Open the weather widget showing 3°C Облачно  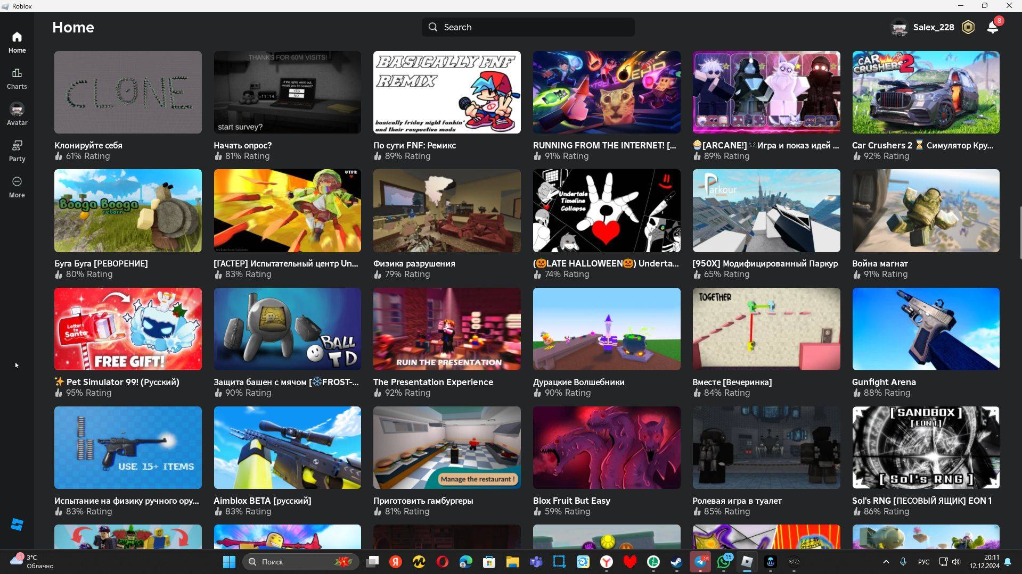[x=32, y=562]
